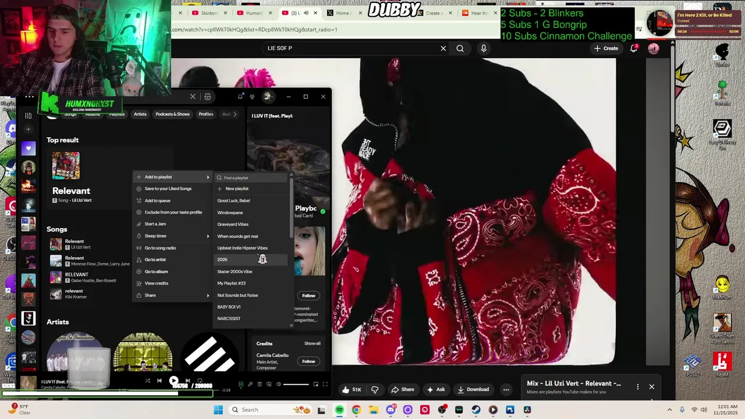Click the Spotify Browse icon beside search
Viewport: 745px width, 419px height.
207,97
